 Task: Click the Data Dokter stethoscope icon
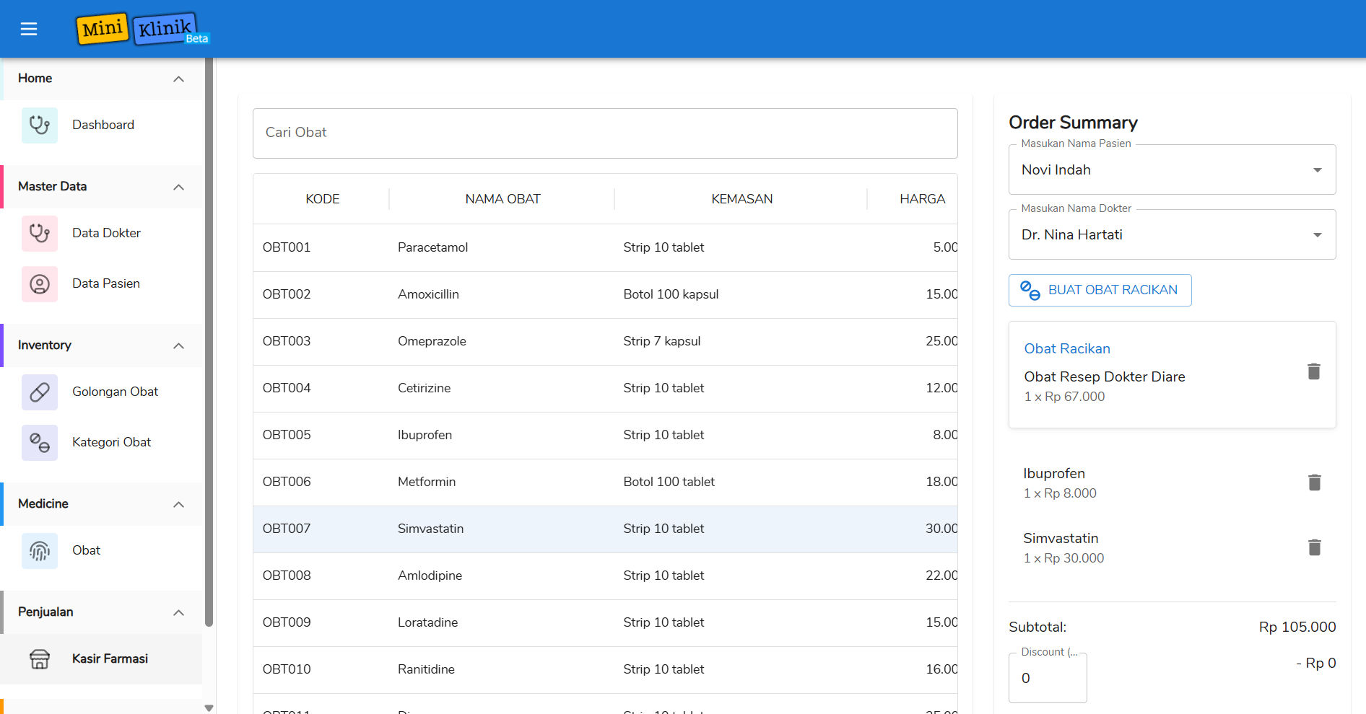(40, 234)
